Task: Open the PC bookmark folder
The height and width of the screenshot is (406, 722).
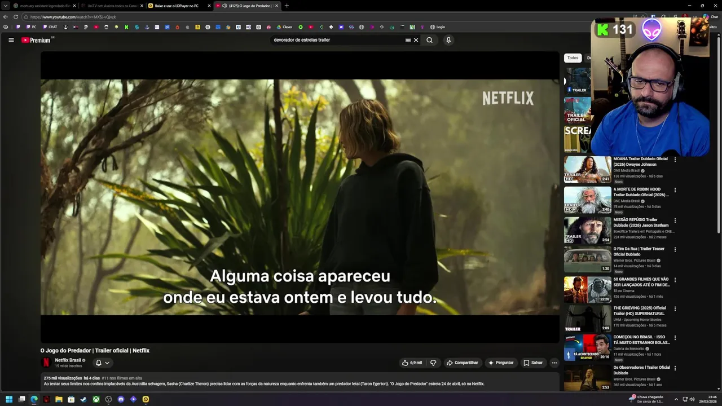Action: 31,27
